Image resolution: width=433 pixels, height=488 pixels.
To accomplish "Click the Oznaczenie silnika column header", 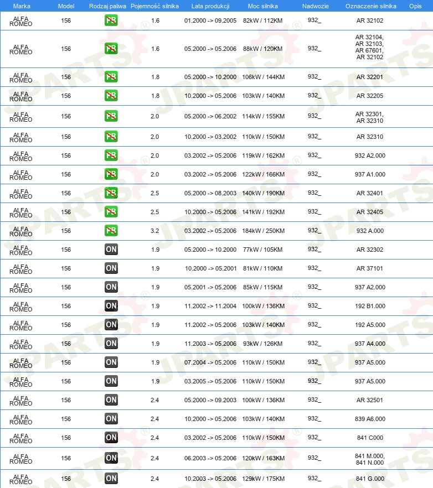I will tap(370, 6).
